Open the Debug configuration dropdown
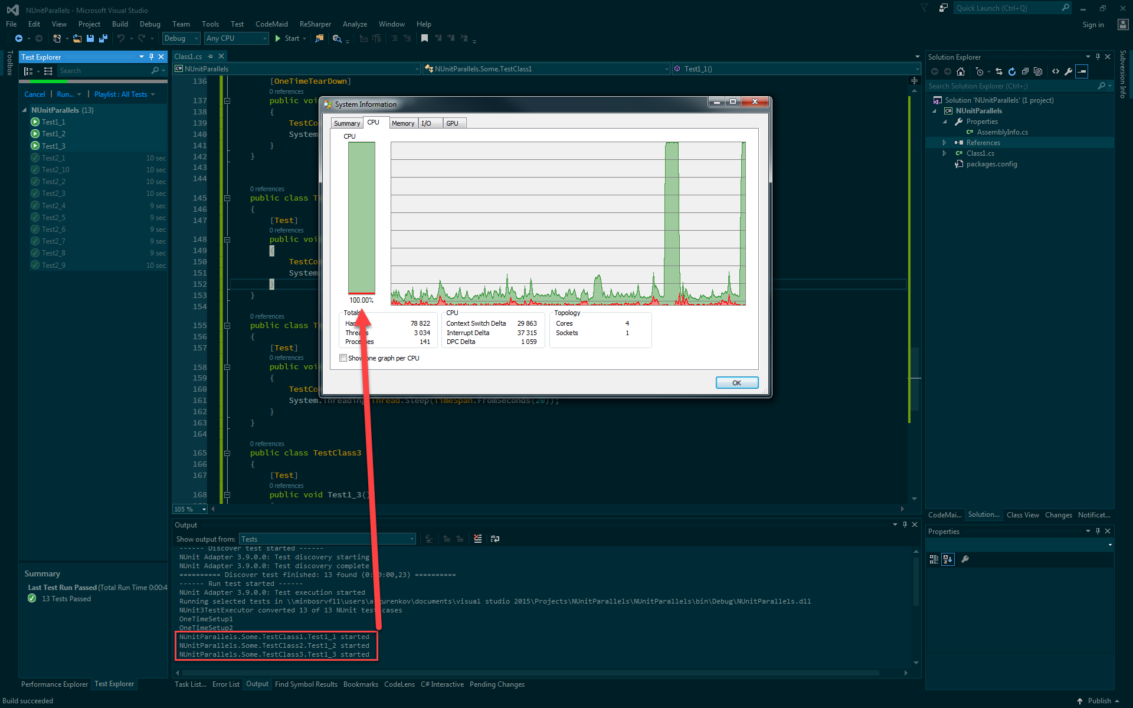The image size is (1133, 708). [x=181, y=38]
